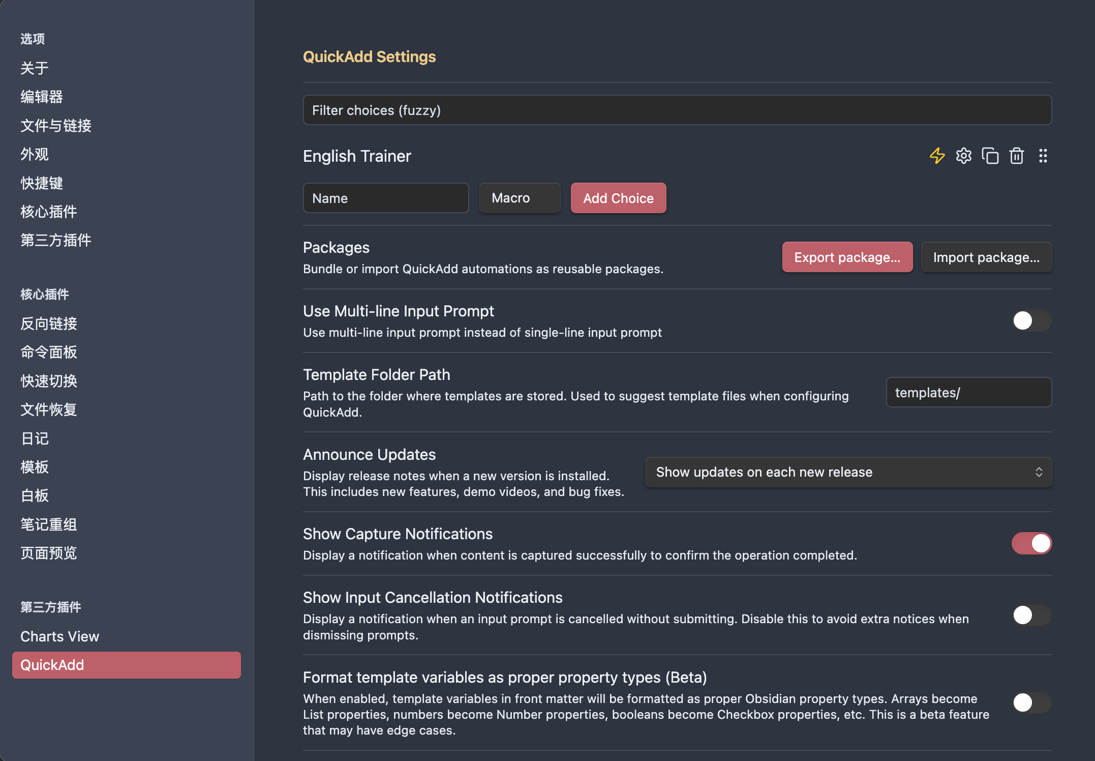The height and width of the screenshot is (761, 1095).
Task: Click the drag handle dots for English Trainer
Action: tap(1043, 156)
